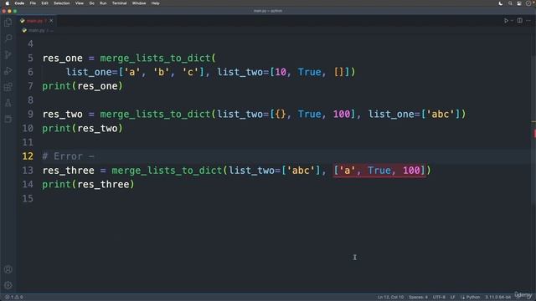Show errors and warnings in status bar
Viewport: 536px width, 301px height.
point(14,298)
